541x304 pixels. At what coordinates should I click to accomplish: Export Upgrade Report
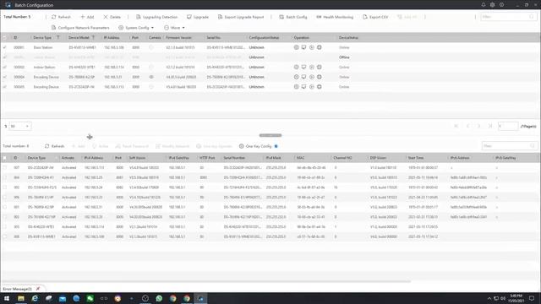point(241,17)
